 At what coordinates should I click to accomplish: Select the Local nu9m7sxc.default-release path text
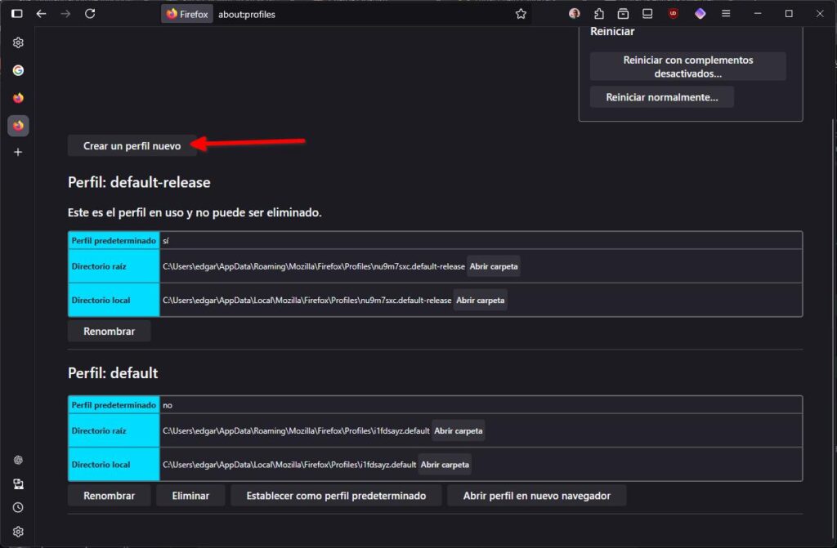307,301
